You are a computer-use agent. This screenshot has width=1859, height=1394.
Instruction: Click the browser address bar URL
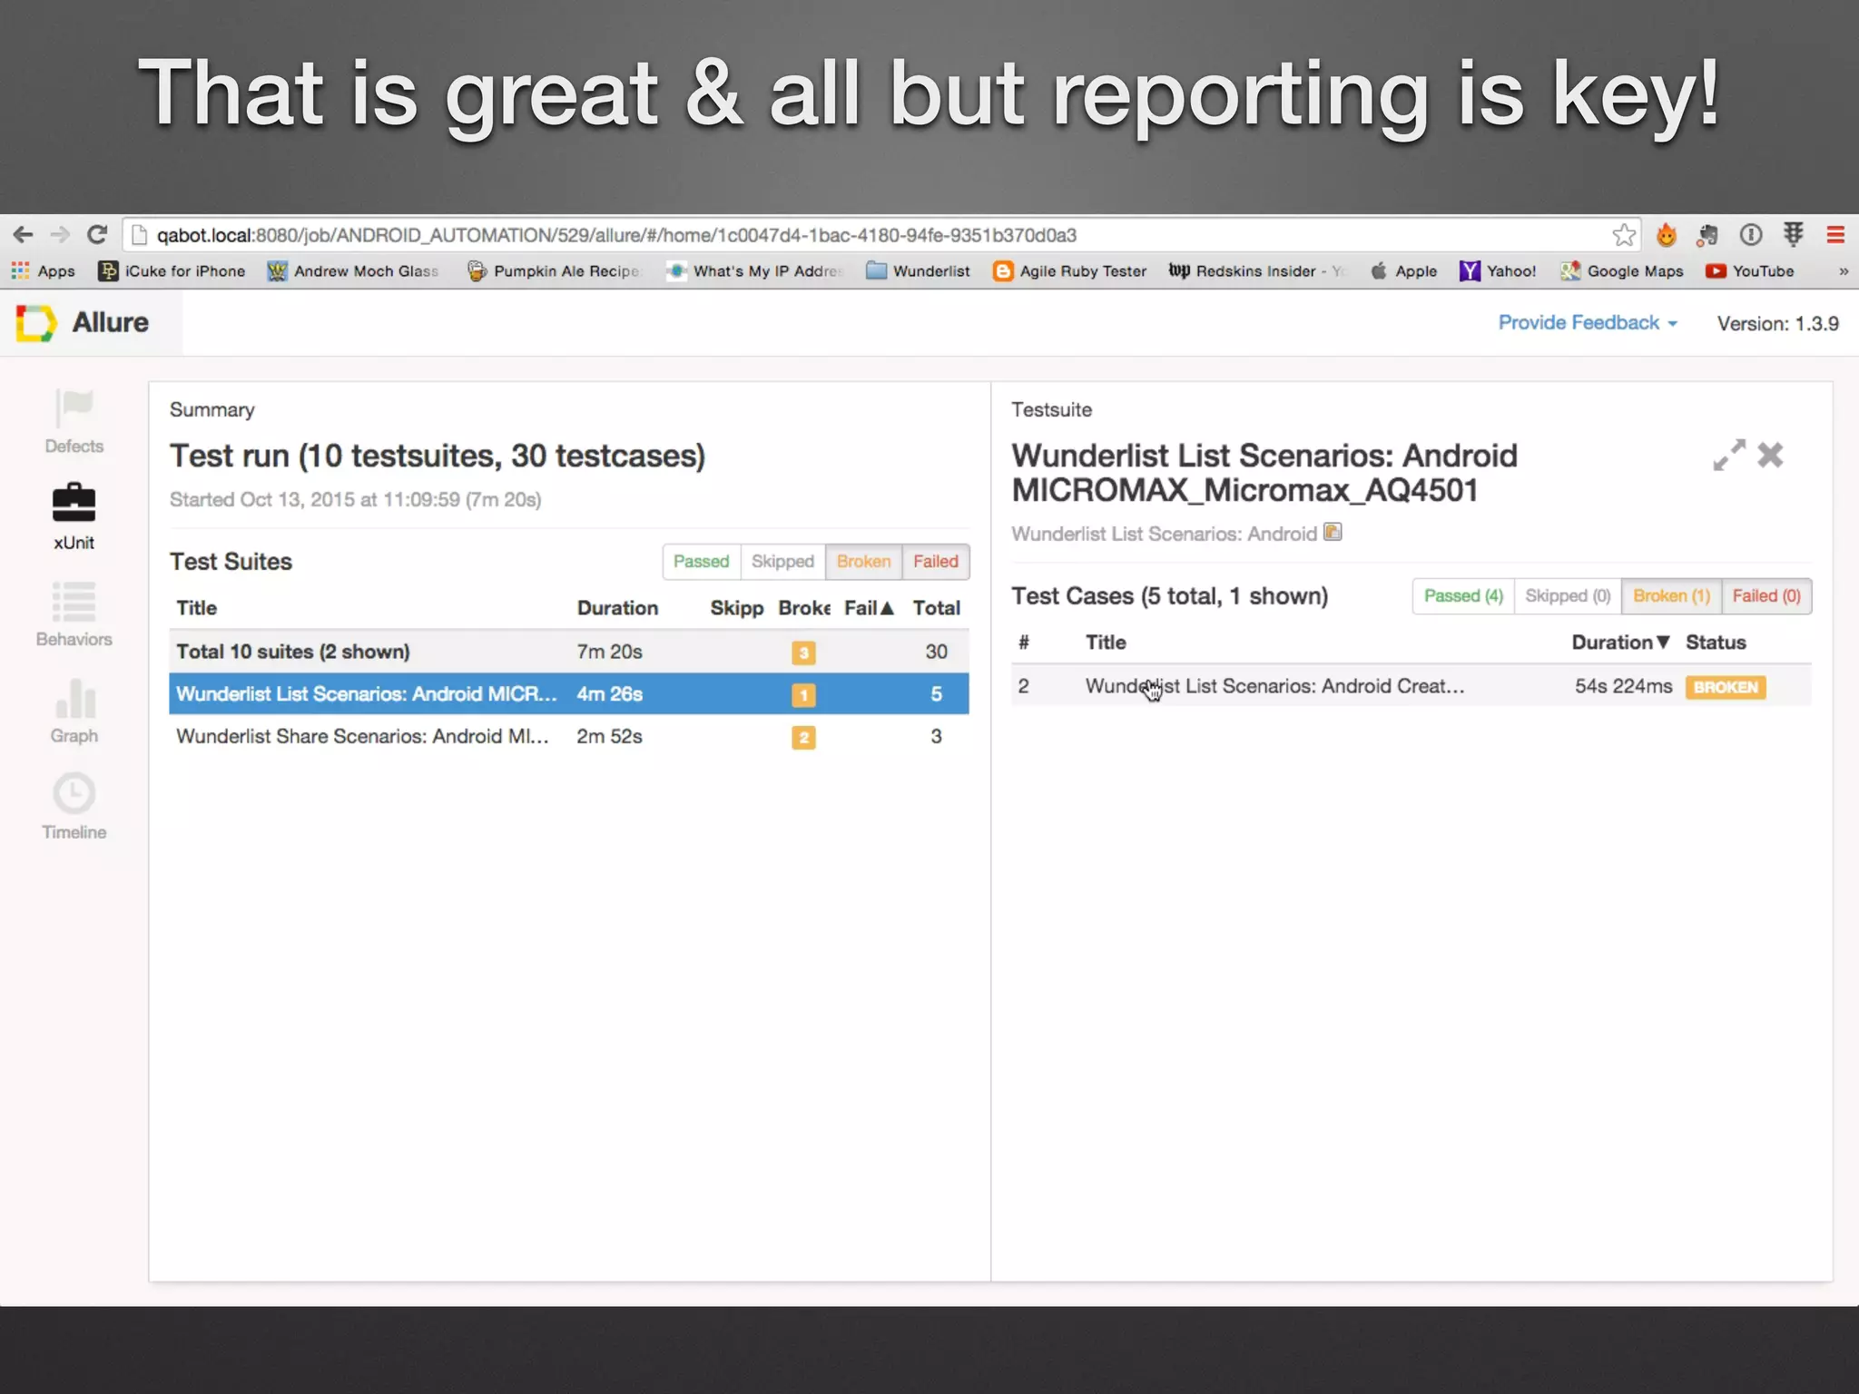click(616, 235)
